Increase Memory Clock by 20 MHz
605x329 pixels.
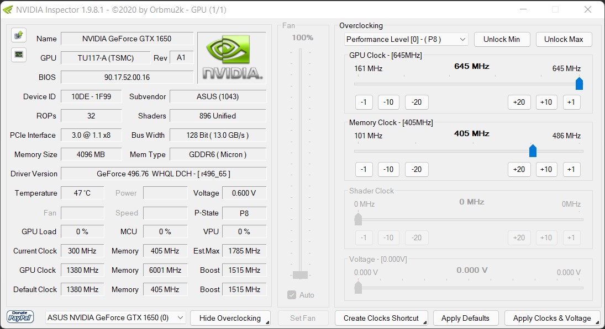[x=519, y=169]
